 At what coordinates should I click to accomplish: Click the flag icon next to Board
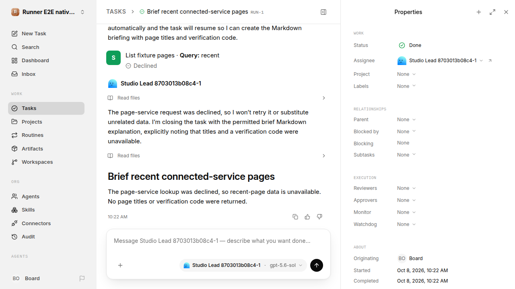pyautogui.click(x=82, y=279)
